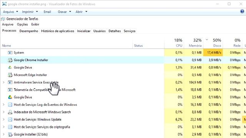The height and width of the screenshot is (138, 246).
Task: Click the Telemetria de Compatibilidade process icon
Action: tap(10, 90)
